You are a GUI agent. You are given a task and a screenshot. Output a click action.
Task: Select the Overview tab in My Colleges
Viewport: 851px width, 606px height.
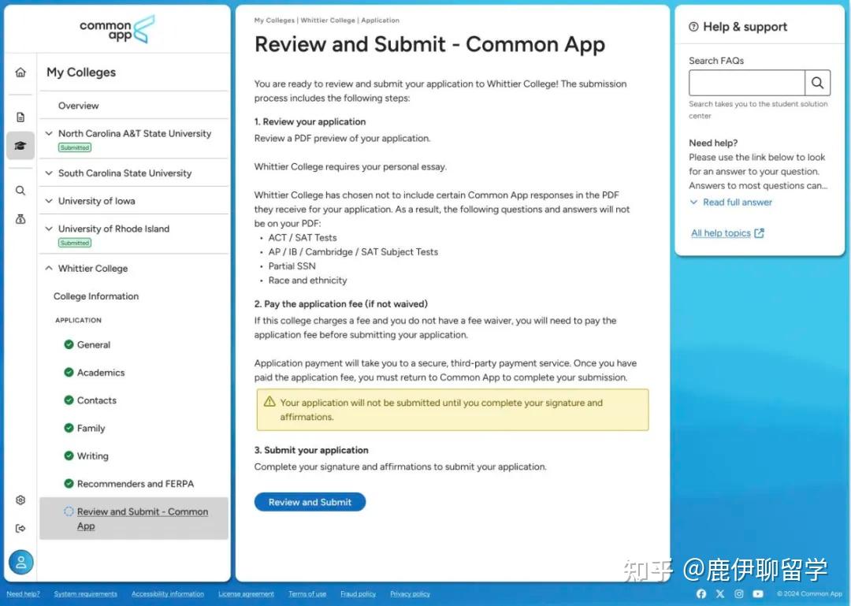(x=78, y=105)
